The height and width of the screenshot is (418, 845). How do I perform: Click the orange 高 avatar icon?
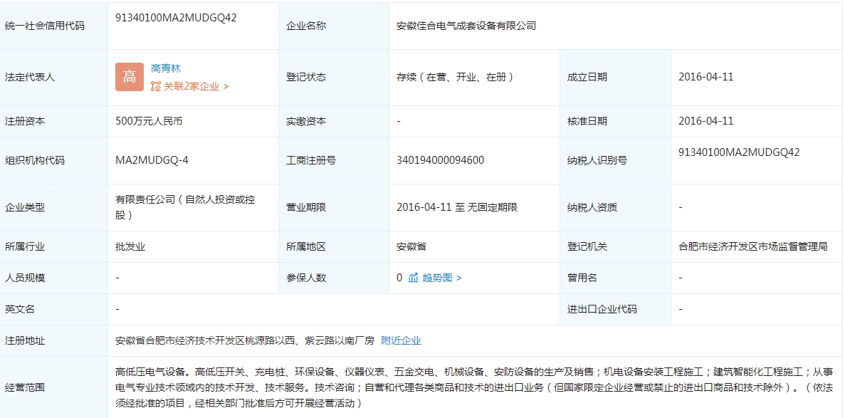click(x=130, y=77)
